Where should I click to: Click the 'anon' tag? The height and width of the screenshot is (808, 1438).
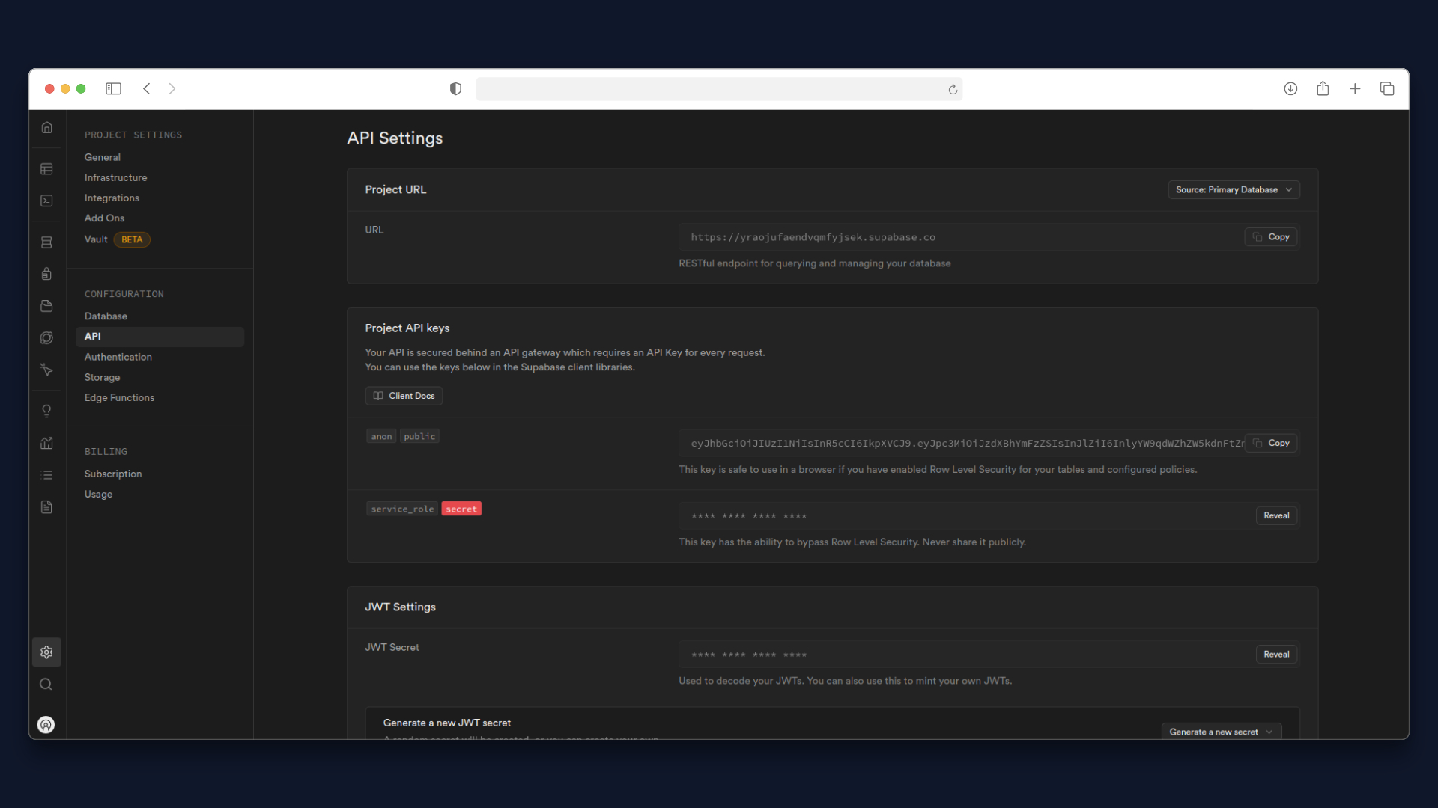click(x=381, y=436)
